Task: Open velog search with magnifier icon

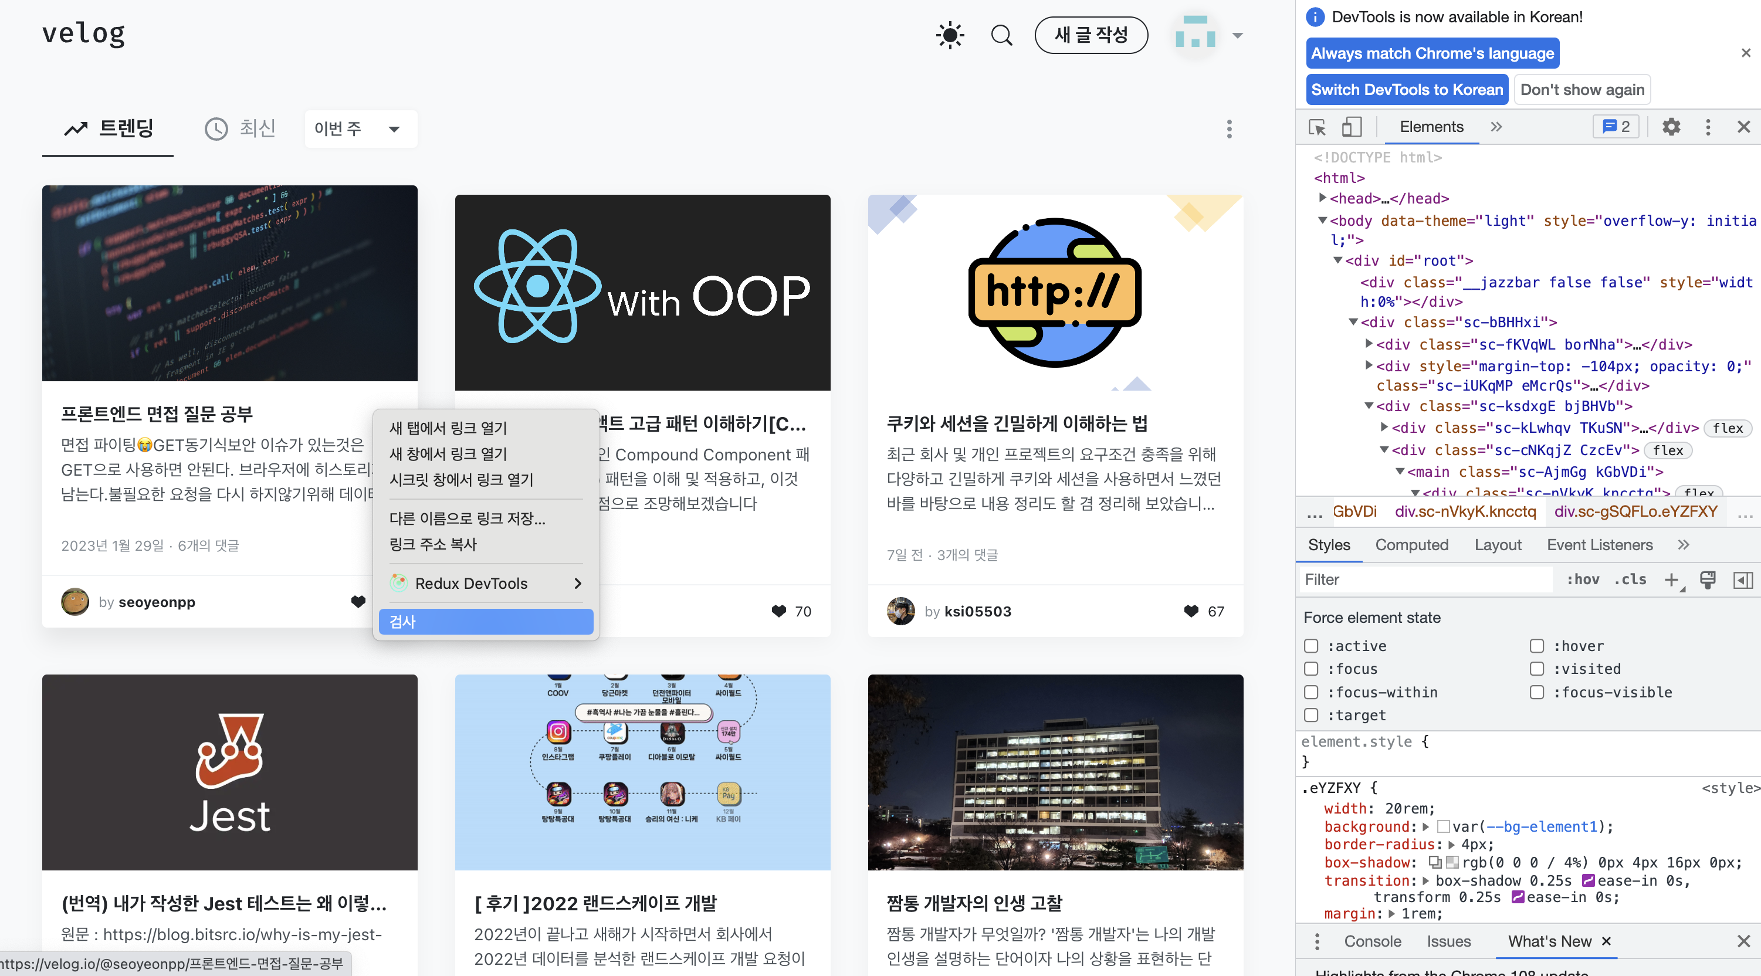Action: pos(1001,35)
